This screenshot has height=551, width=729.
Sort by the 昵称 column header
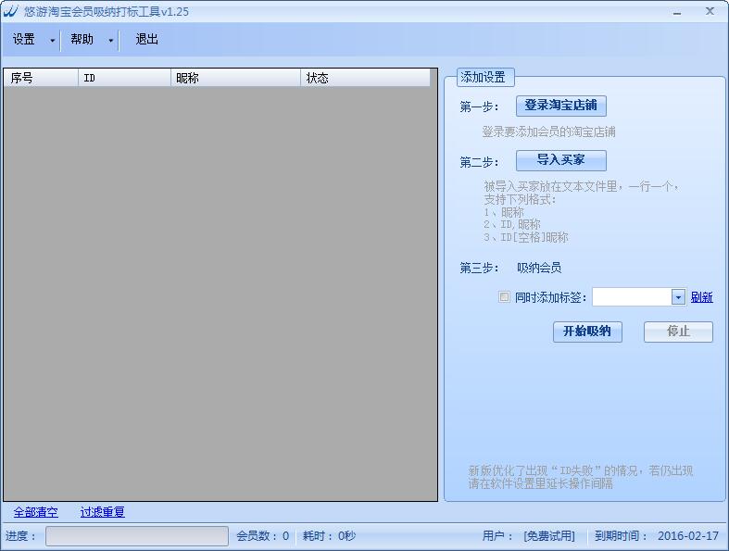click(235, 78)
